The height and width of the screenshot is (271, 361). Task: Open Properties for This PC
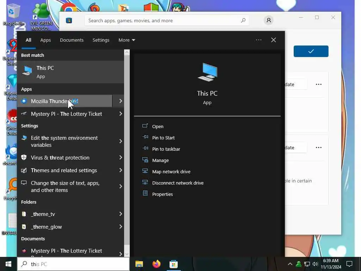[x=162, y=194]
